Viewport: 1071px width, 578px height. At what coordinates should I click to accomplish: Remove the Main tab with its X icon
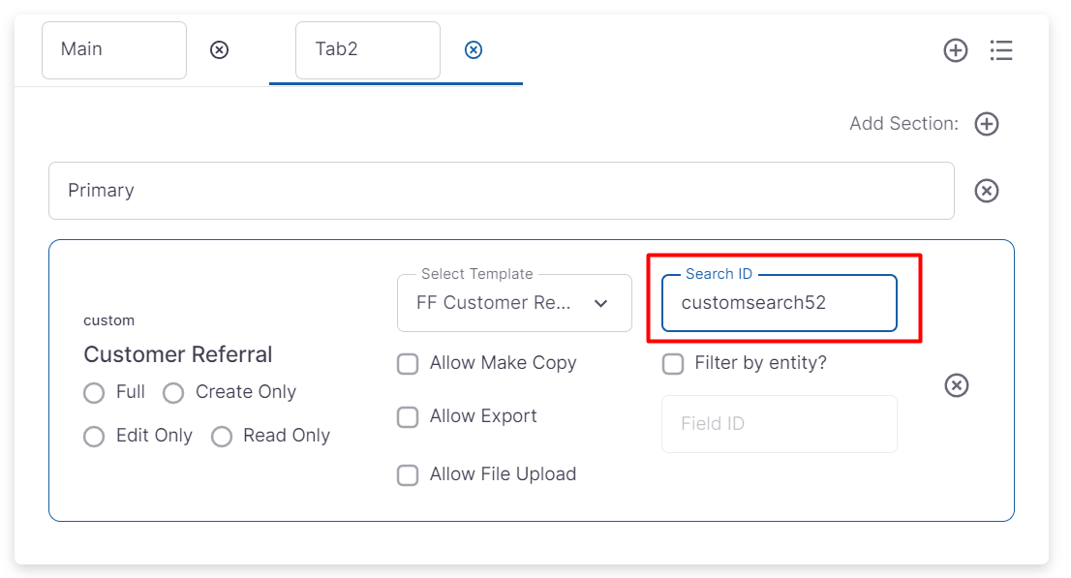coord(220,49)
